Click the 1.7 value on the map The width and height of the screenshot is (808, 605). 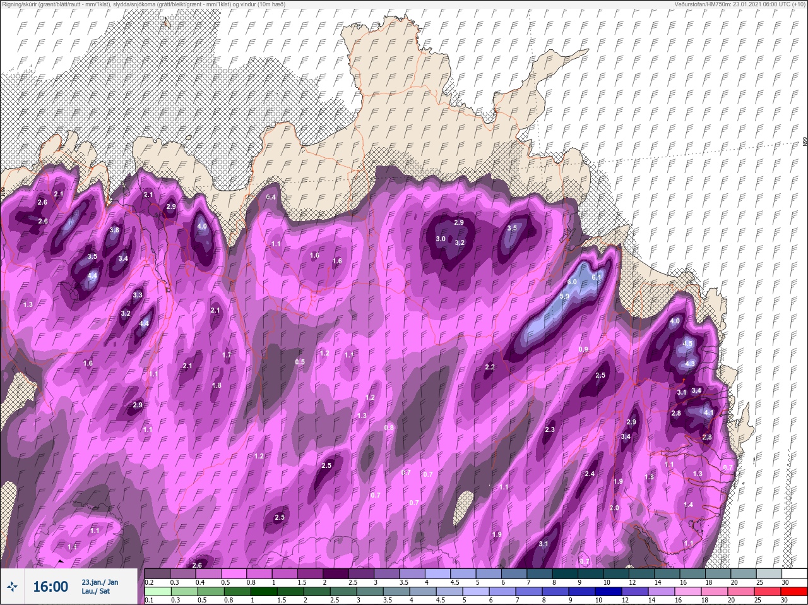coord(227,356)
